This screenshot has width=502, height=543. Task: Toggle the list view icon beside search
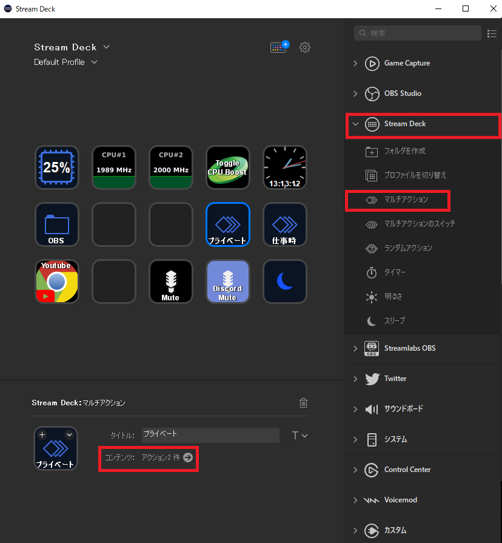492,33
